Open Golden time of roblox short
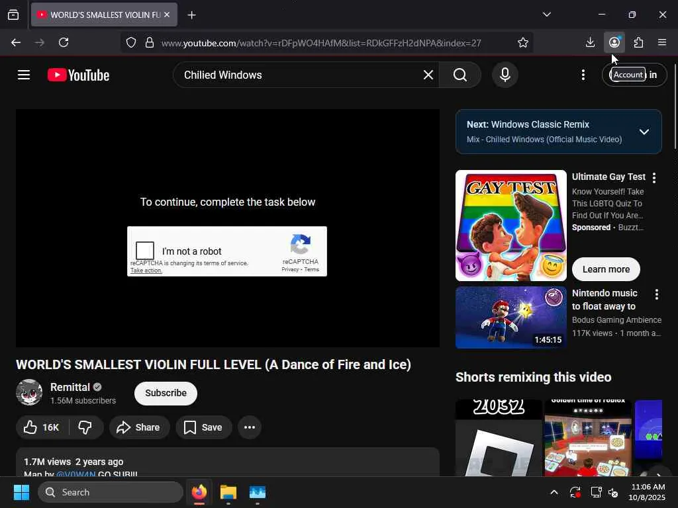The image size is (678, 508). click(x=588, y=438)
